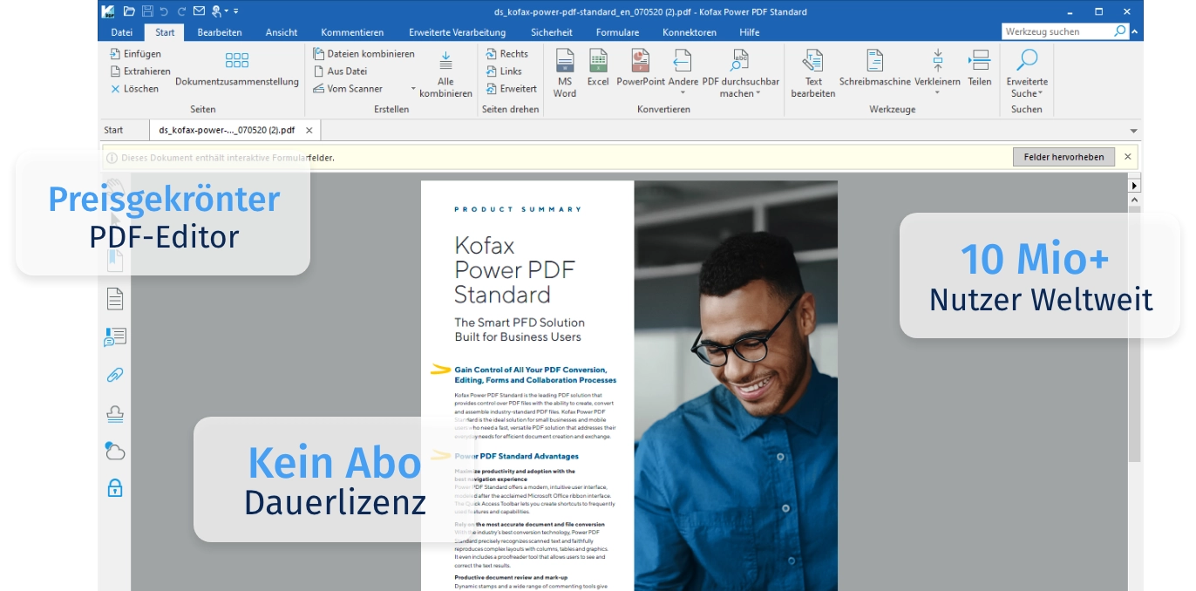This screenshot has width=1196, height=591.
Task: Switch to Erweiterte Verarbeitung tab
Action: point(457,32)
